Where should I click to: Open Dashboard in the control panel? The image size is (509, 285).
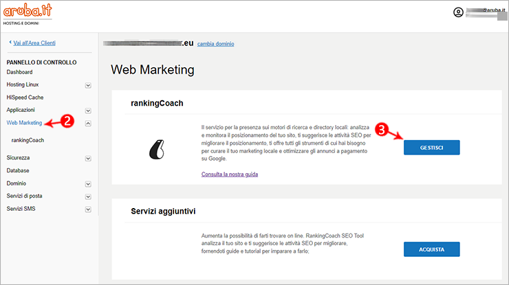coord(19,72)
